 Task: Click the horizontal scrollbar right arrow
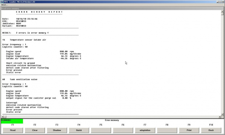(220, 117)
